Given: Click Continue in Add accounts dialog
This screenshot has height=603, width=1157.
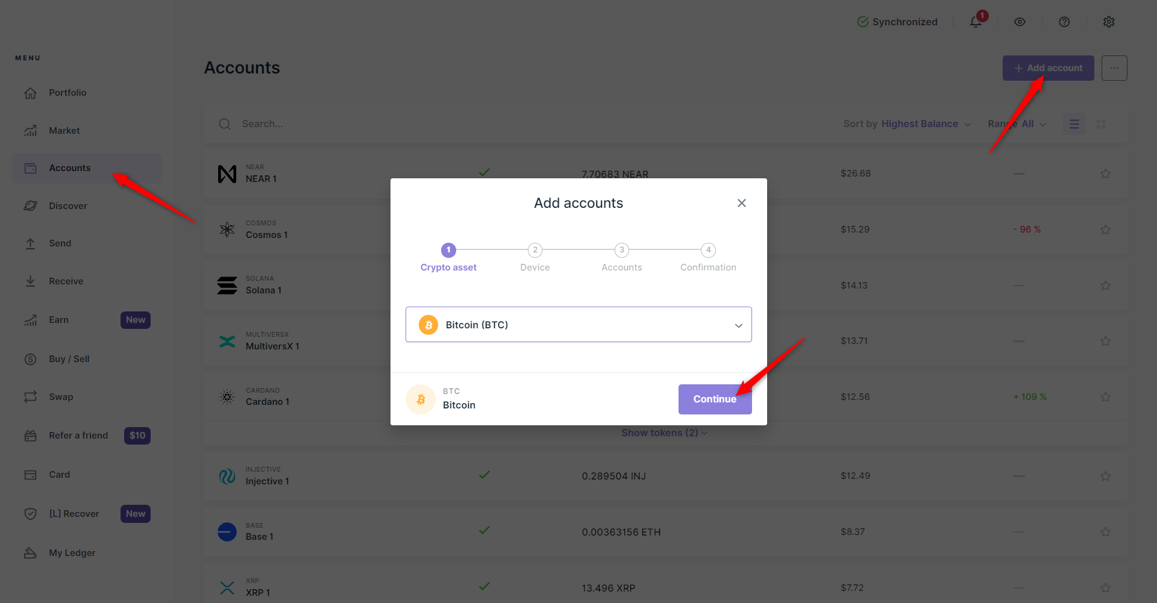Looking at the screenshot, I should pyautogui.click(x=715, y=399).
